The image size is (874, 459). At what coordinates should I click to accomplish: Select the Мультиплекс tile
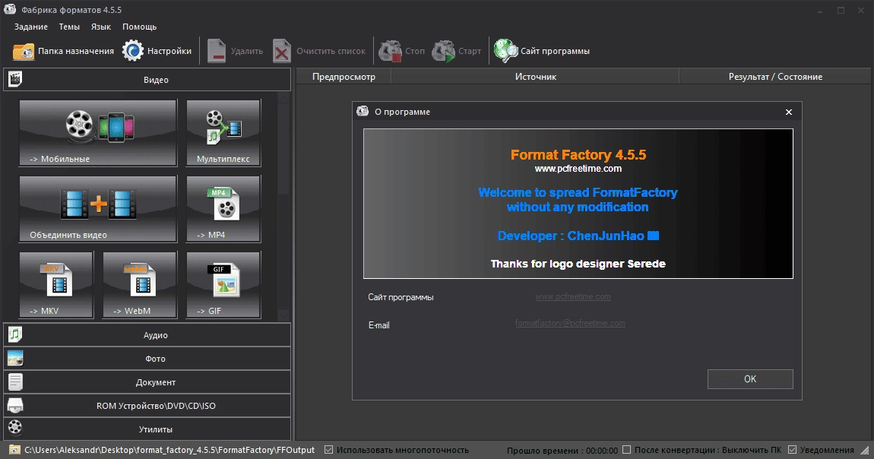(x=223, y=132)
